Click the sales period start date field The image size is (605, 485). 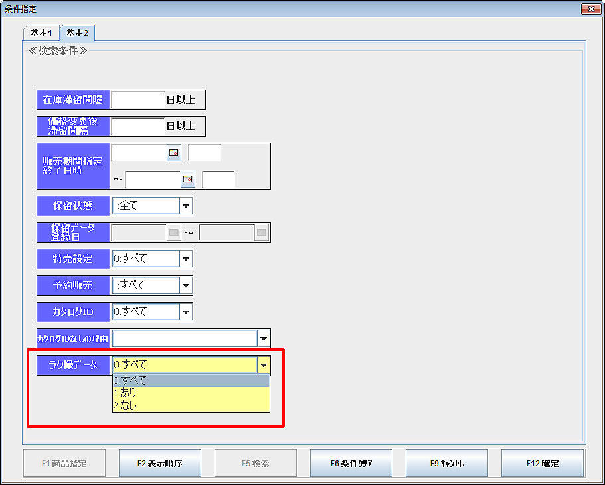pyautogui.click(x=138, y=153)
